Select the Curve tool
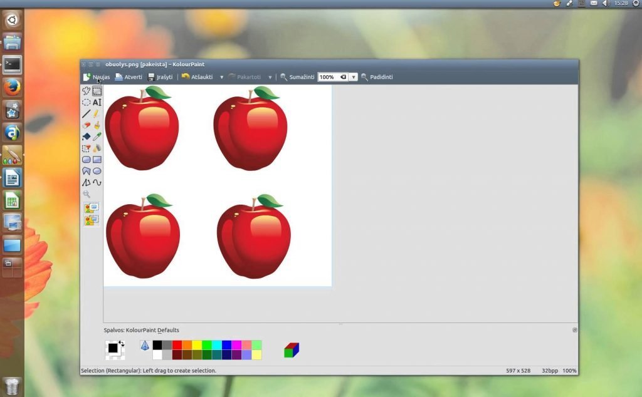The height and width of the screenshot is (397, 642). coord(97,182)
